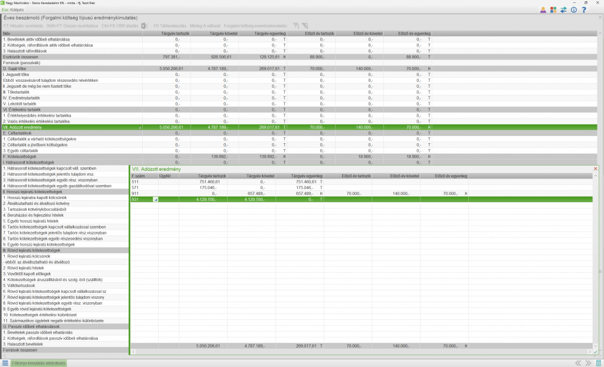Click the filter funnel icon
604x367 pixels.
click(296, 26)
